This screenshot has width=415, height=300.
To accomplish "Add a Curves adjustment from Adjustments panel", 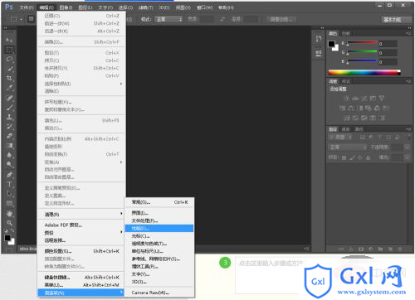I will click(x=364, y=98).
